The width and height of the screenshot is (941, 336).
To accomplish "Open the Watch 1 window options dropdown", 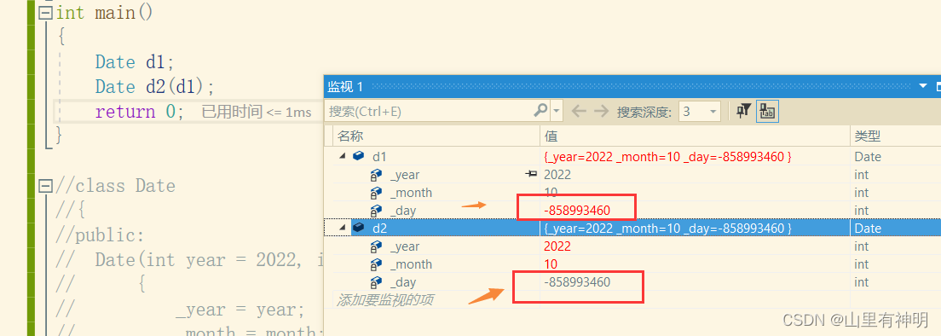I will 923,86.
